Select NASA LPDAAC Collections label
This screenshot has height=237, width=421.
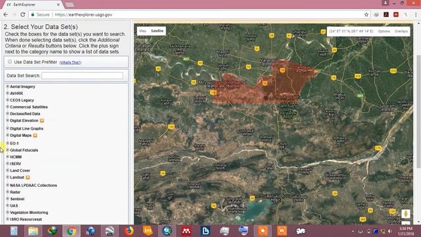tap(34, 186)
